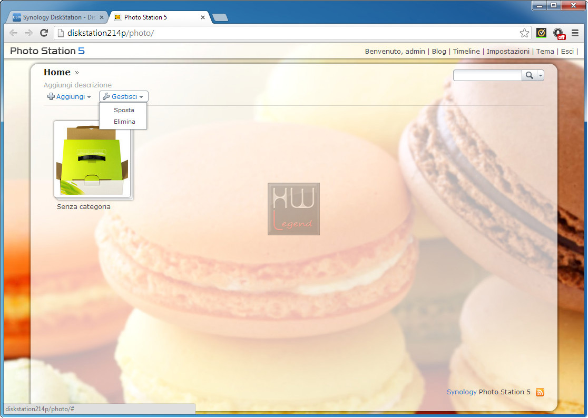Close the Photo Station 5 tab
This screenshot has width=588, height=418.
(202, 17)
